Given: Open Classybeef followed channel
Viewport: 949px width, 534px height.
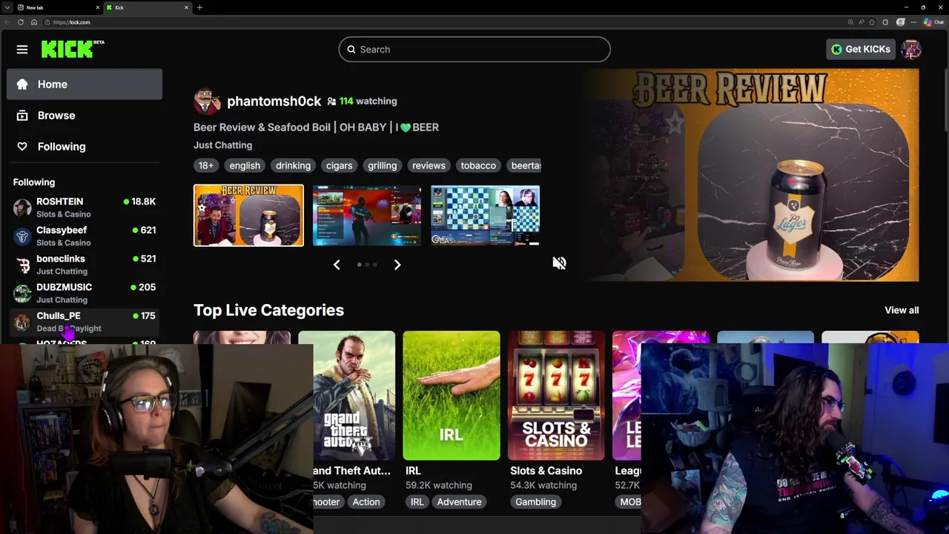Looking at the screenshot, I should click(85, 236).
